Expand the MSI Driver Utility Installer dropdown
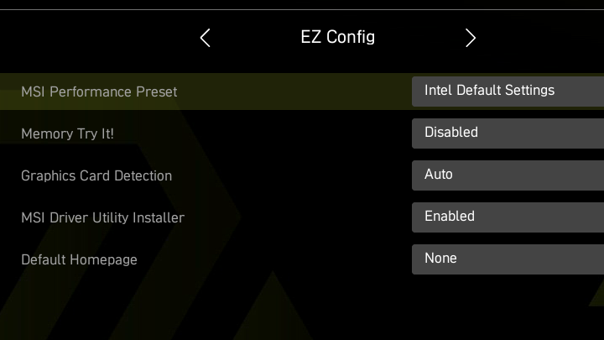Viewport: 604px width, 340px height. (x=508, y=217)
